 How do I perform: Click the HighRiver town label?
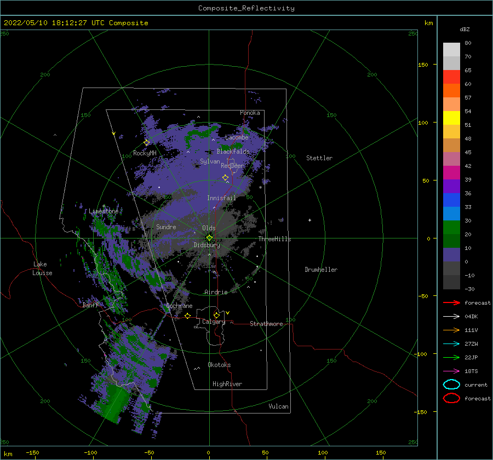click(227, 385)
